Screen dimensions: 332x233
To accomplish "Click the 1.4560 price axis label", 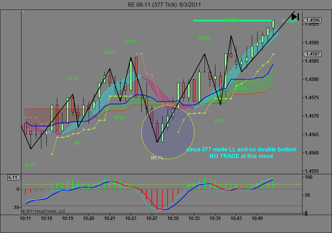I will (x=312, y=153).
